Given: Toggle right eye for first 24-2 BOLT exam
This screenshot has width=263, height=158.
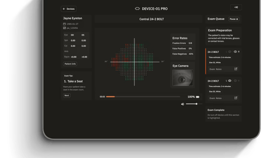Looking at the screenshot, I should coord(235,52).
